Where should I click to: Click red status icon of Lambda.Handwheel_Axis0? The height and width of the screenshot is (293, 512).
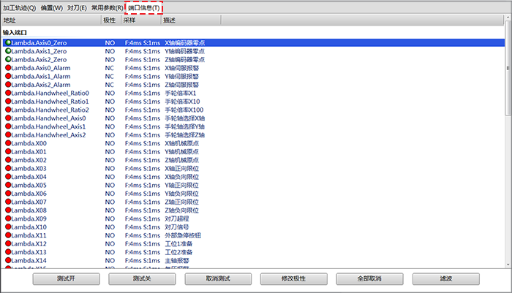coord(8,118)
